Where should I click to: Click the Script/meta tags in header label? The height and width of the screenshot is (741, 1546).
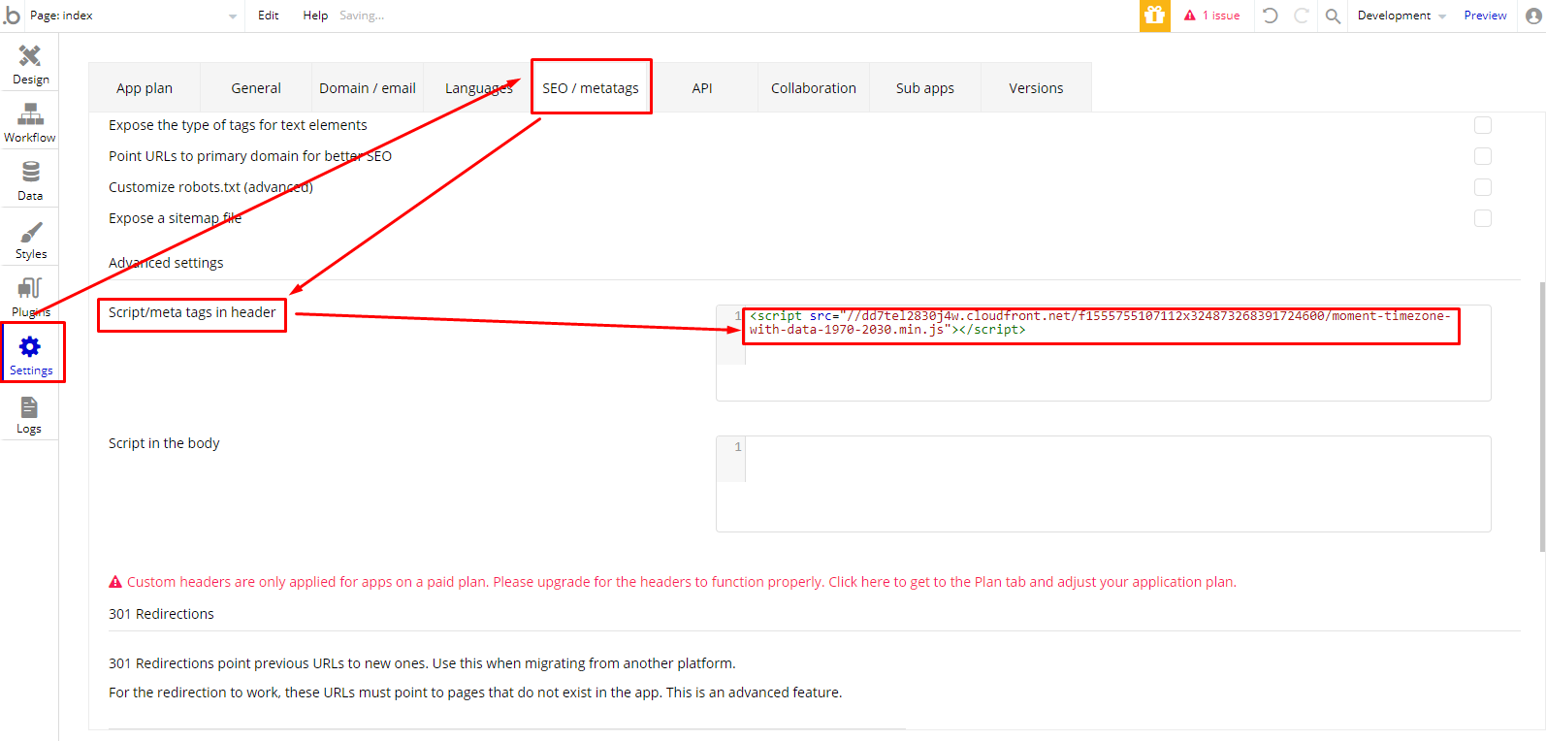[x=192, y=312]
